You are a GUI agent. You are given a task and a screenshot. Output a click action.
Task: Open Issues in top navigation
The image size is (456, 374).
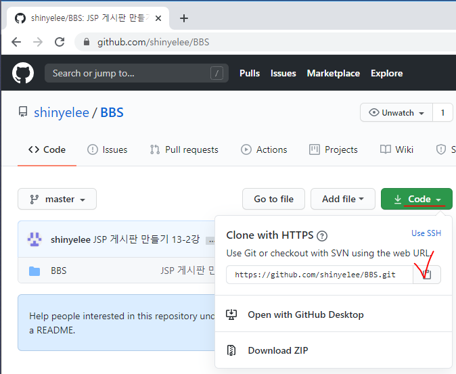click(283, 73)
